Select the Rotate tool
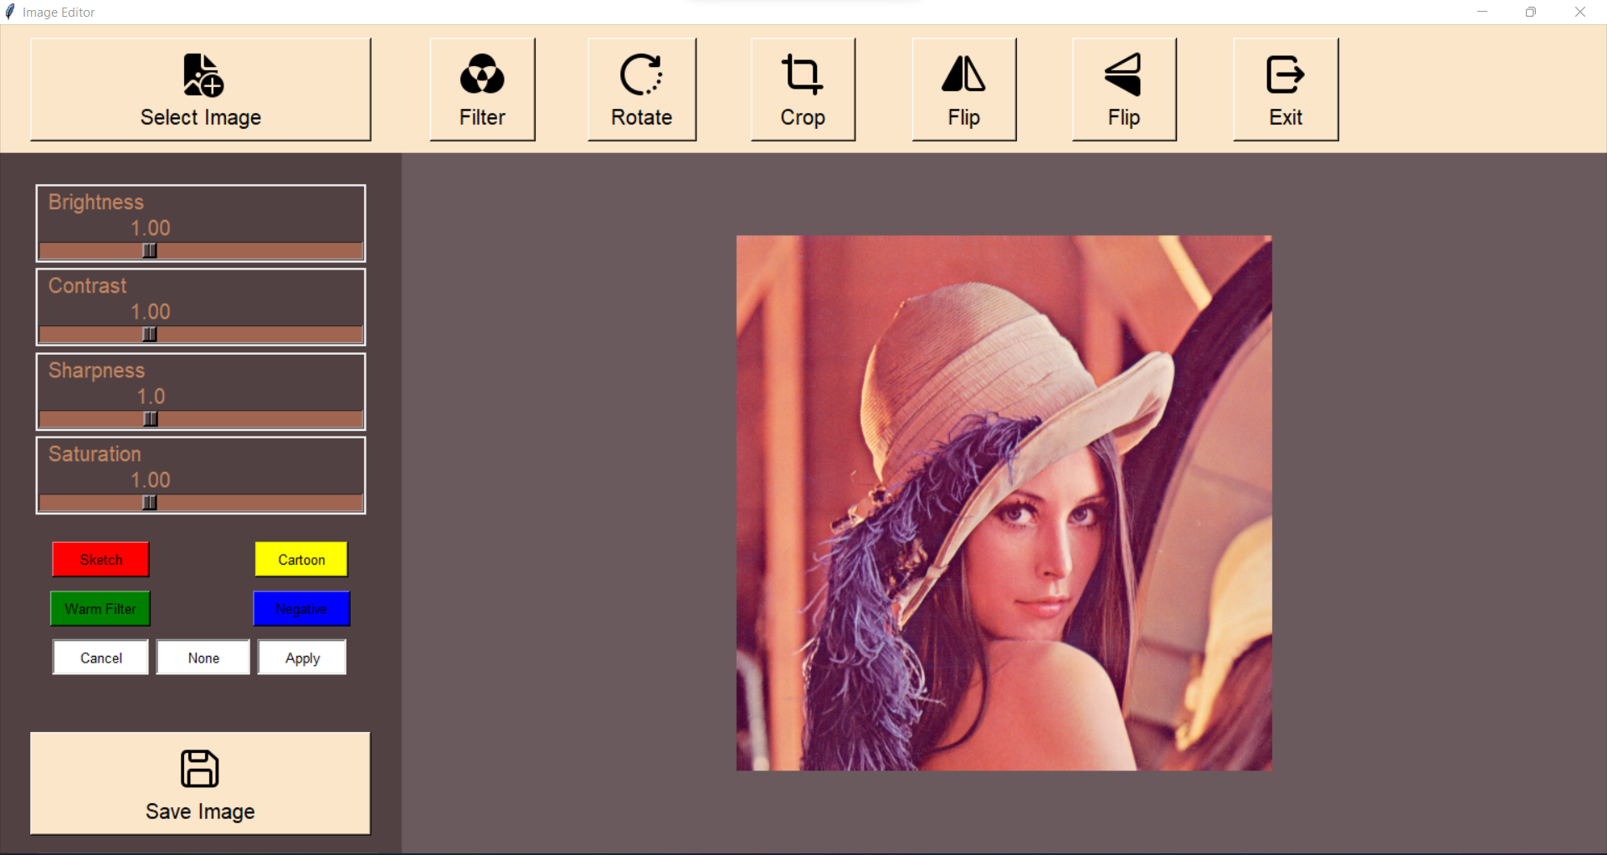Screen dimensions: 1607x855 [x=641, y=88]
